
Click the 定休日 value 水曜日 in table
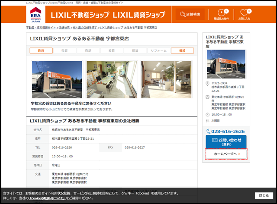point(56,165)
